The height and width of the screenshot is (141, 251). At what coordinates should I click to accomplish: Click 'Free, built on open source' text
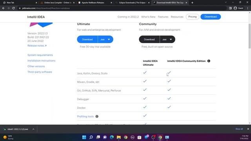(x=157, y=47)
